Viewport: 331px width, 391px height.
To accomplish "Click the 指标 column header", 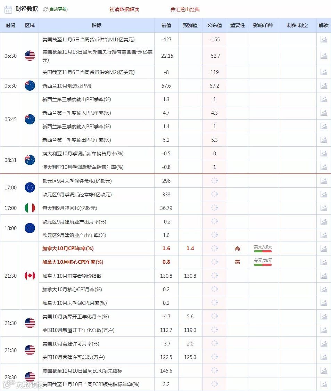I will (97, 25).
